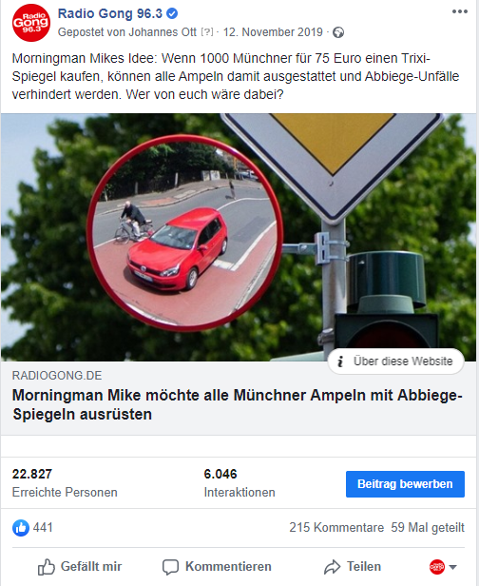The image size is (479, 586).
Task: Expand the post-as profile selector arrow
Action: pyautogui.click(x=453, y=567)
